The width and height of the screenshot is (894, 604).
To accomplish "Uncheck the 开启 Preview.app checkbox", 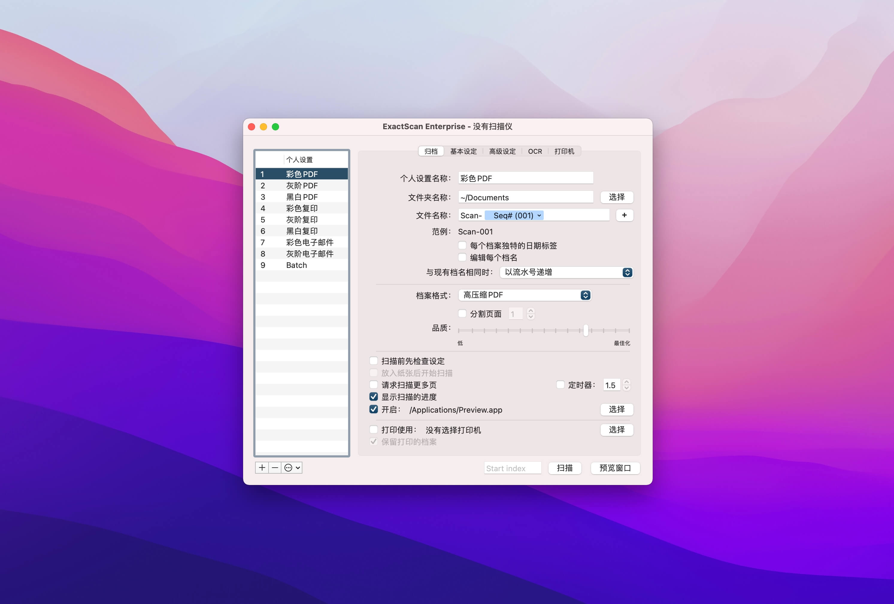I will point(374,409).
